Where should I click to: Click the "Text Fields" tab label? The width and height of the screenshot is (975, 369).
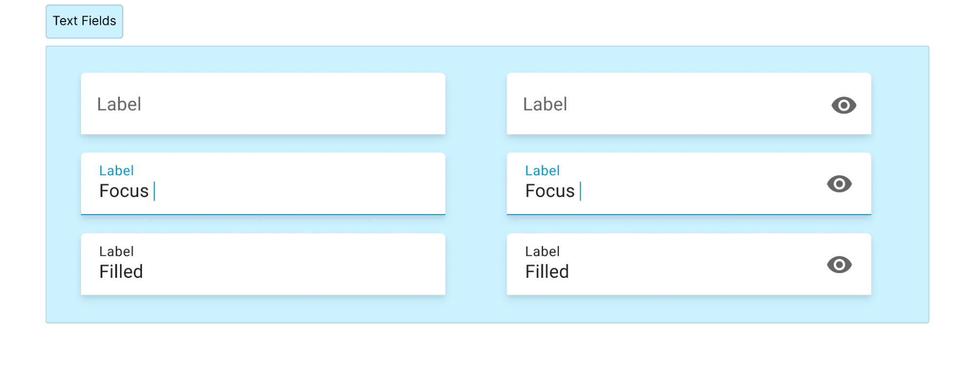[x=84, y=21]
